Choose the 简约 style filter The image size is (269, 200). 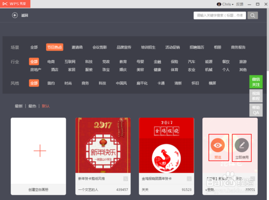[x=51, y=83]
